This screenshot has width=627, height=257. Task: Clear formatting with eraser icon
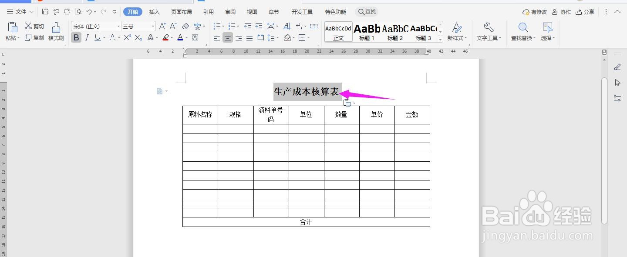click(x=185, y=26)
